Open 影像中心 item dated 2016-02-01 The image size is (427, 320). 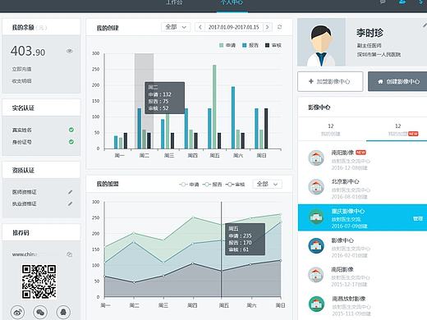[362, 248]
